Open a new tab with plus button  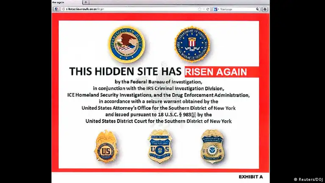click(x=86, y=2)
